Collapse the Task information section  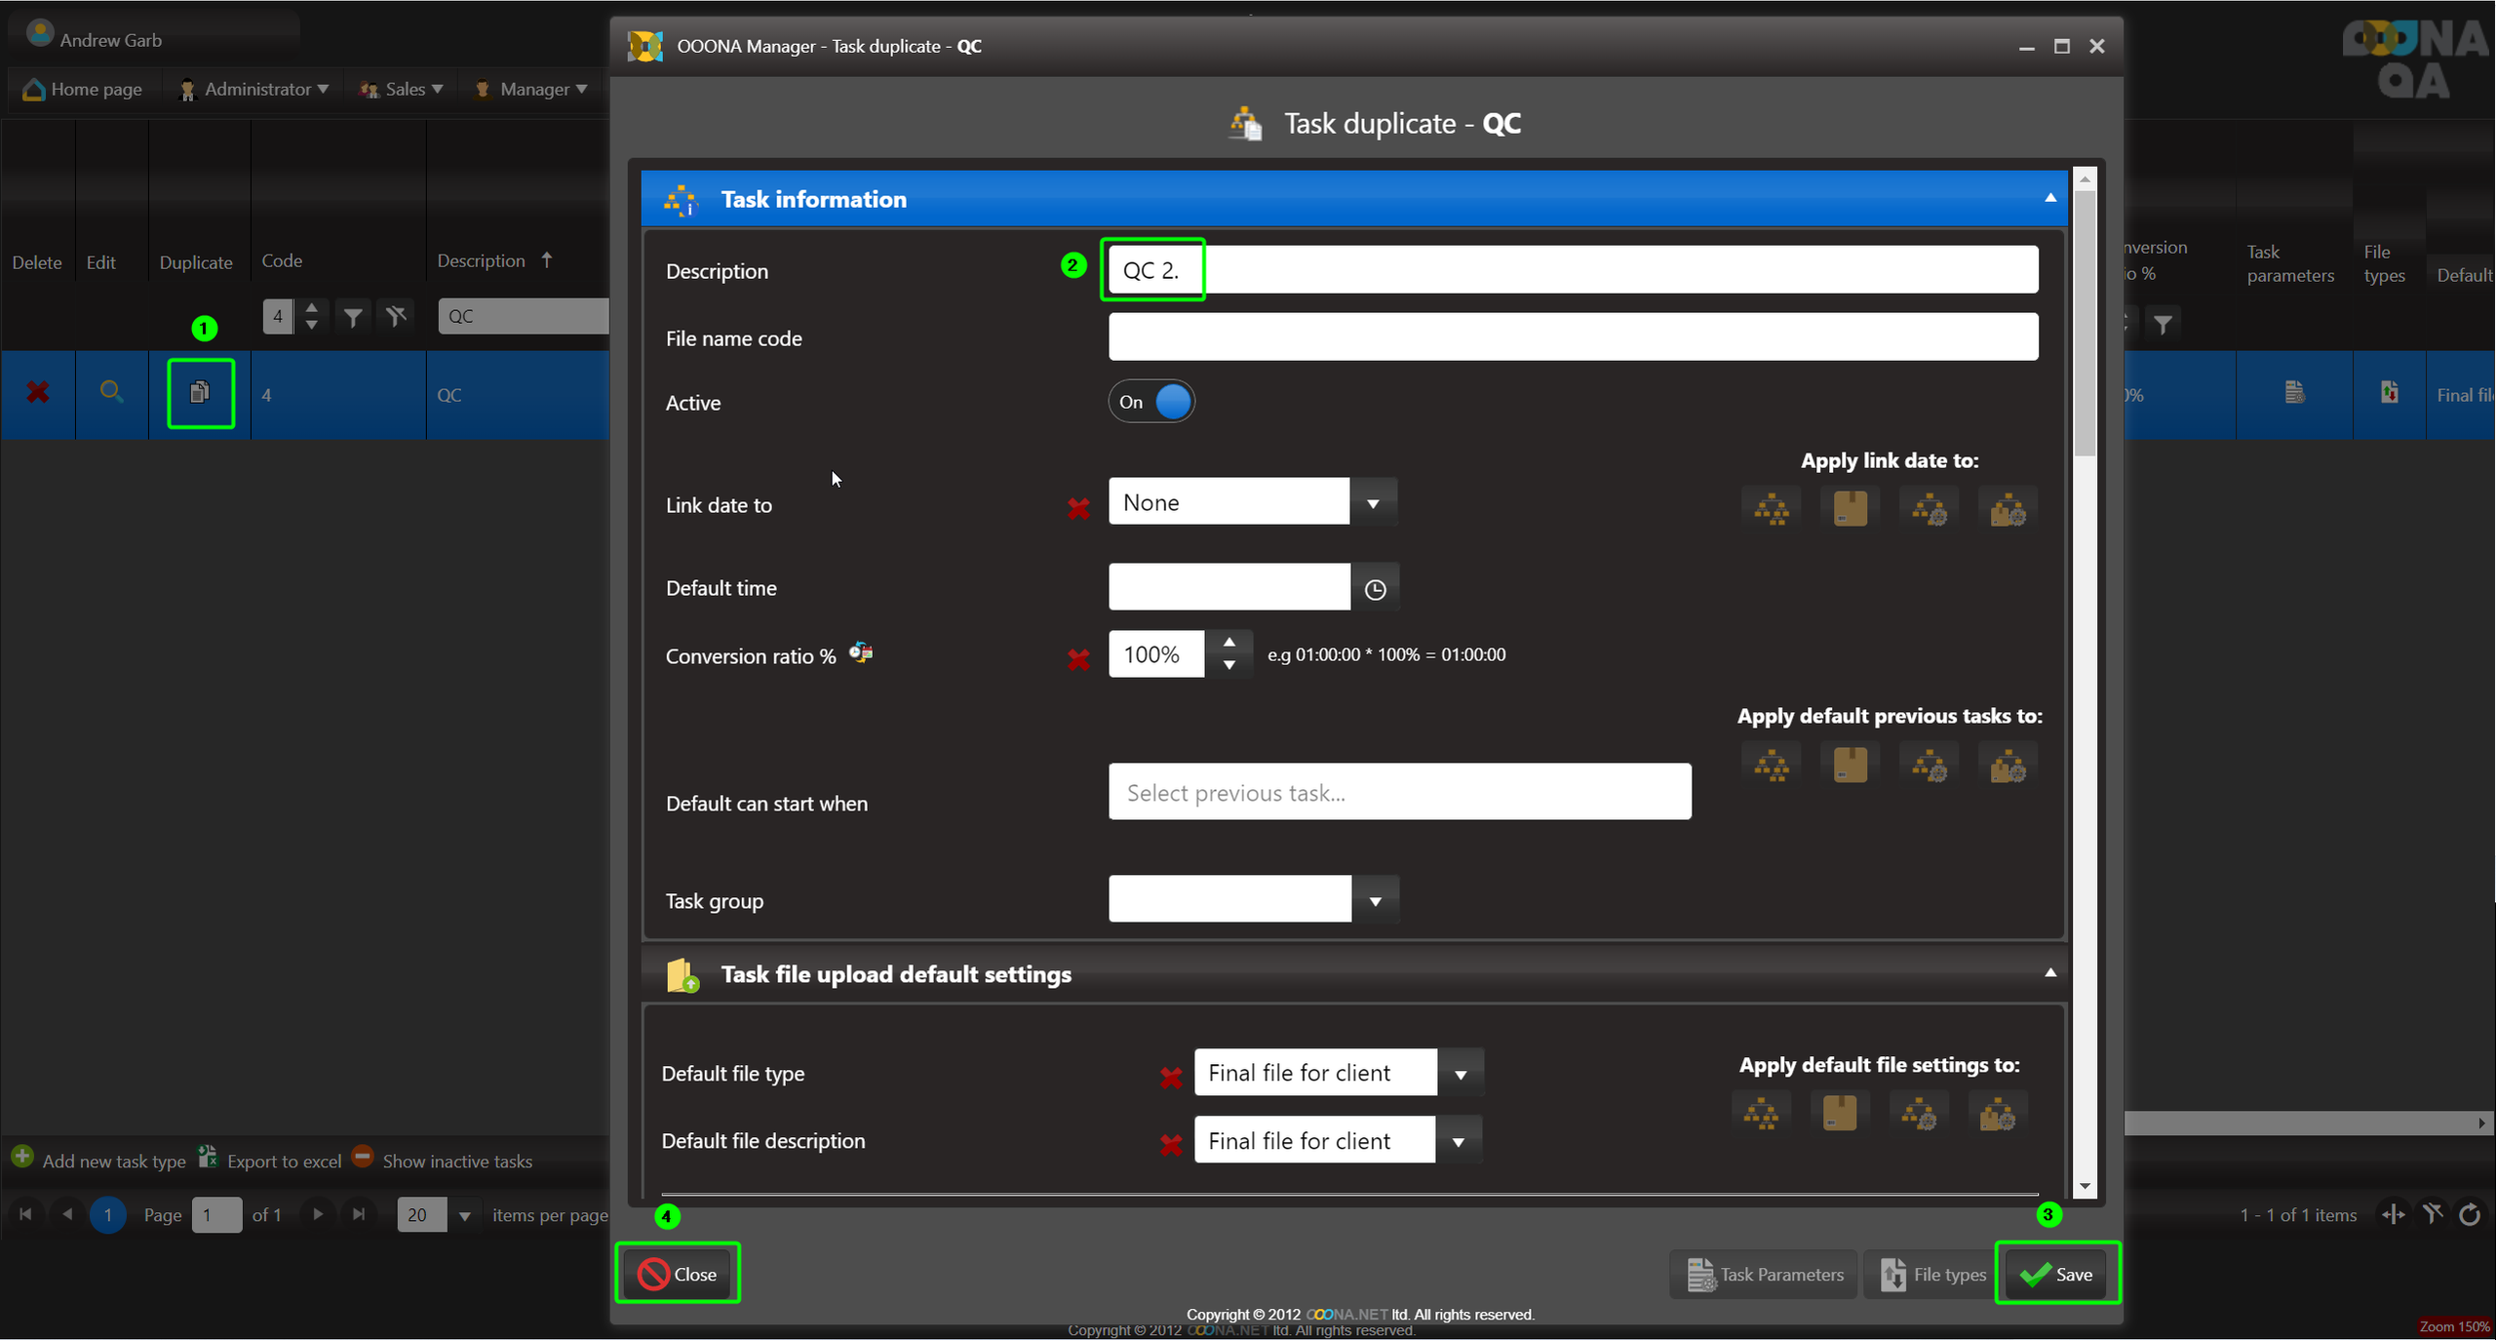click(x=2050, y=198)
